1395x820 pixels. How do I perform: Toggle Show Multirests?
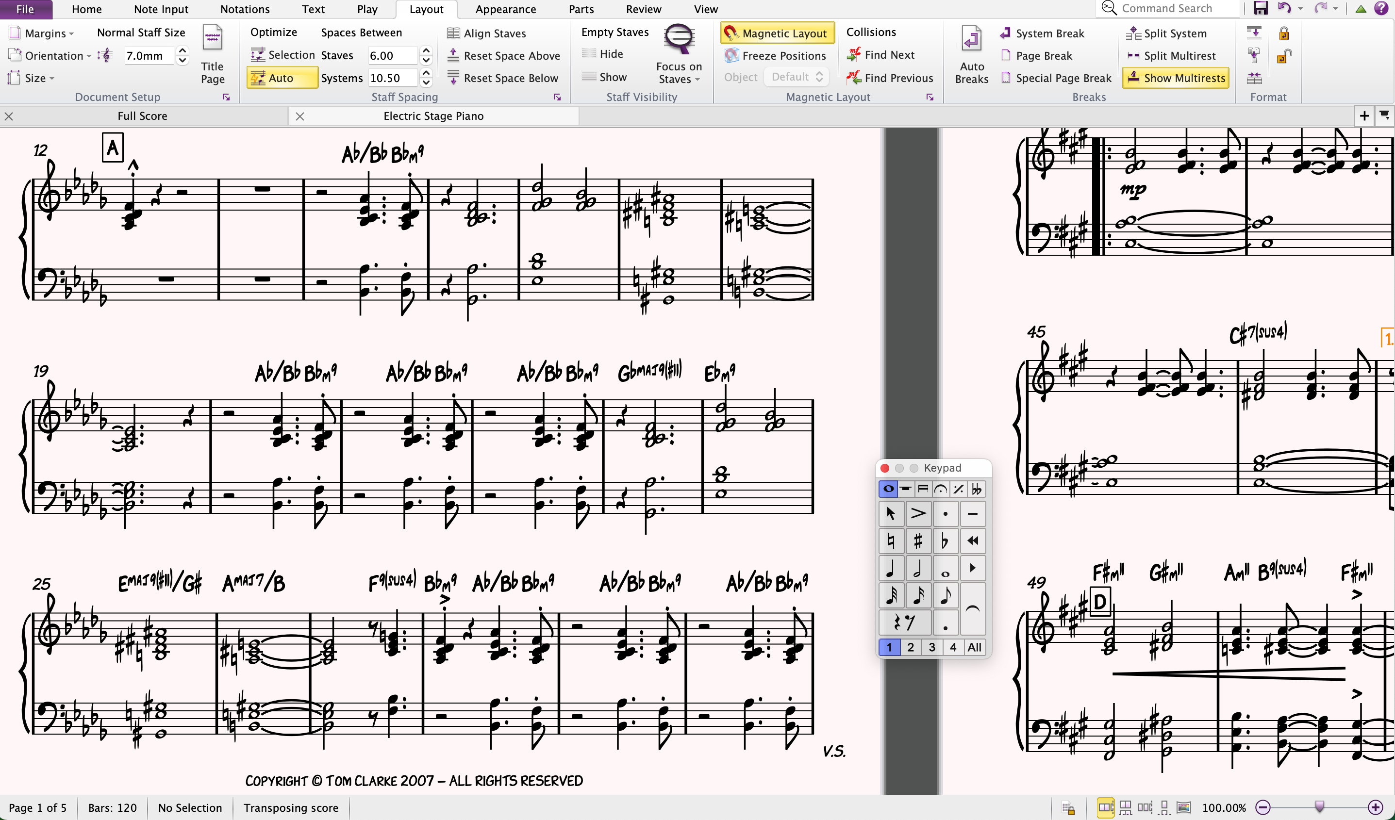pos(1176,78)
